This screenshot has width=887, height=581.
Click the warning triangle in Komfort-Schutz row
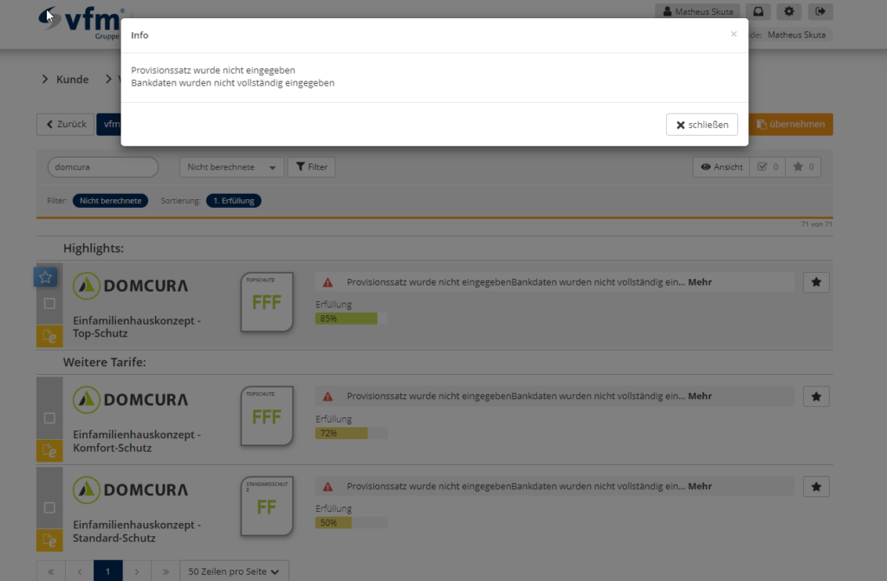(x=327, y=397)
